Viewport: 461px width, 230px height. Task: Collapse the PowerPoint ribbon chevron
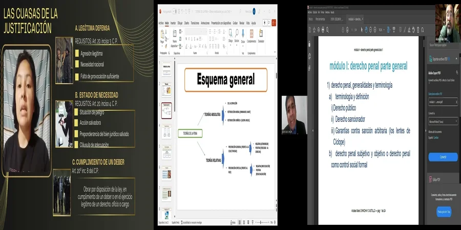[x=275, y=52]
